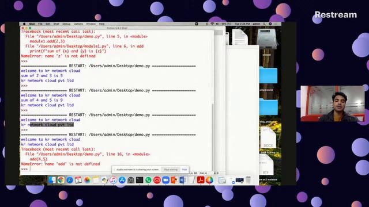Open Microsoft Word in the dock

click(x=182, y=180)
